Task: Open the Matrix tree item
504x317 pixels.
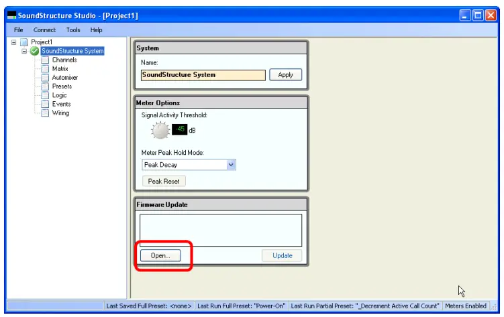Action: click(x=60, y=68)
